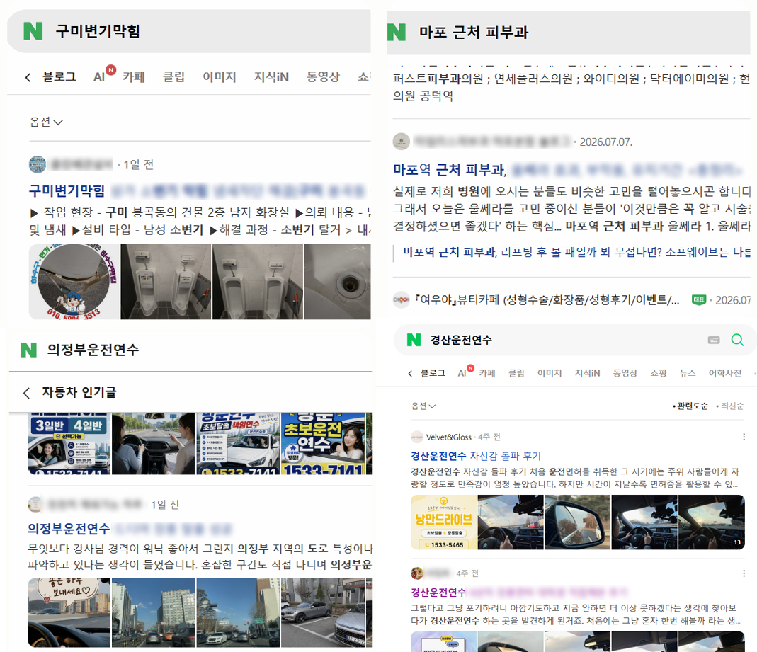Switch to 카페 tab in 구미변기막힘 panel
Viewport: 757px width, 652px height.
(x=134, y=76)
